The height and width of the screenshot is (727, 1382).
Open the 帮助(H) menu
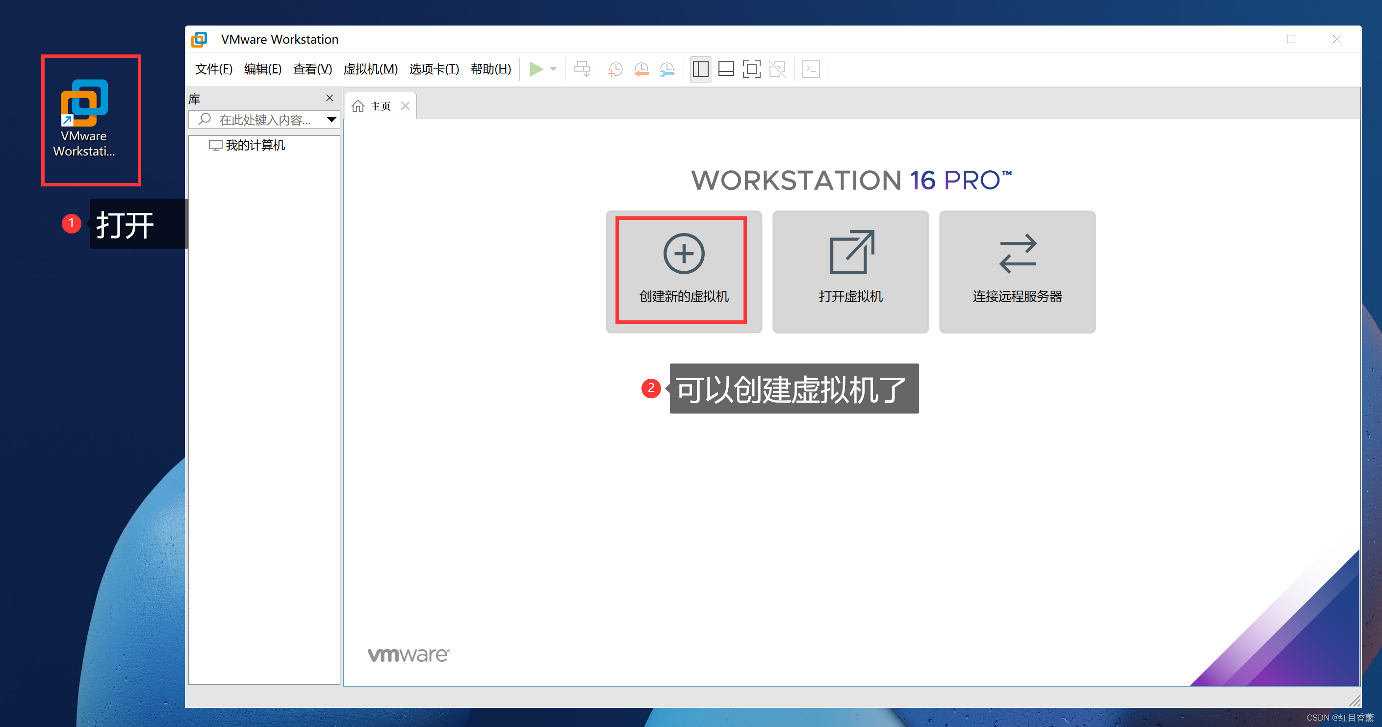tap(490, 69)
